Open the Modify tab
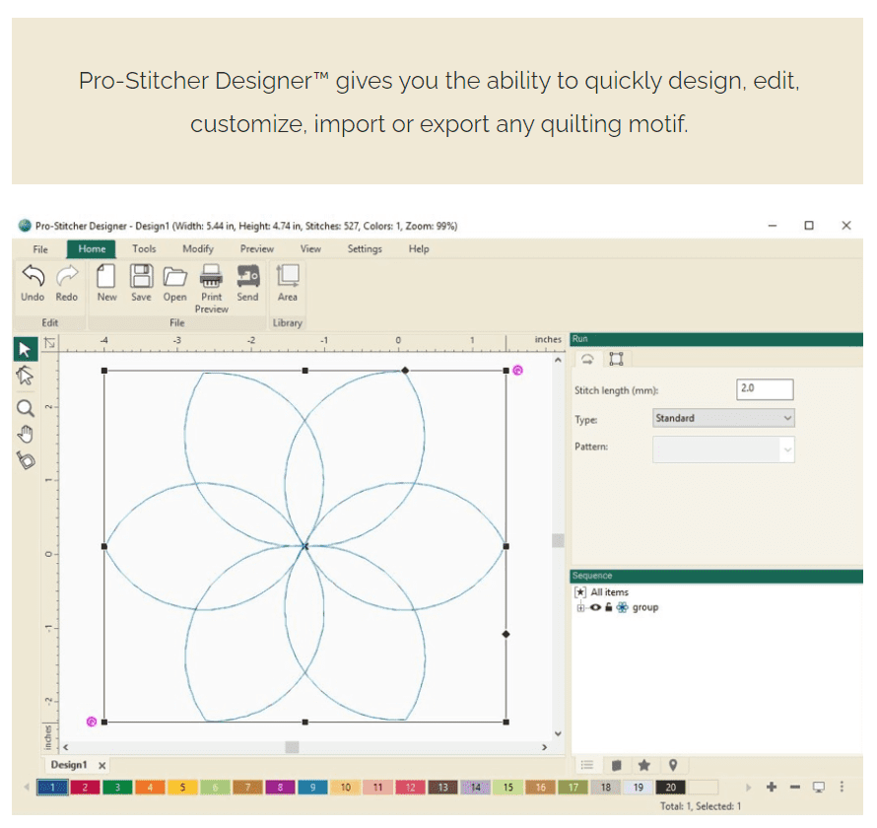The width and height of the screenshot is (877, 828). click(198, 249)
